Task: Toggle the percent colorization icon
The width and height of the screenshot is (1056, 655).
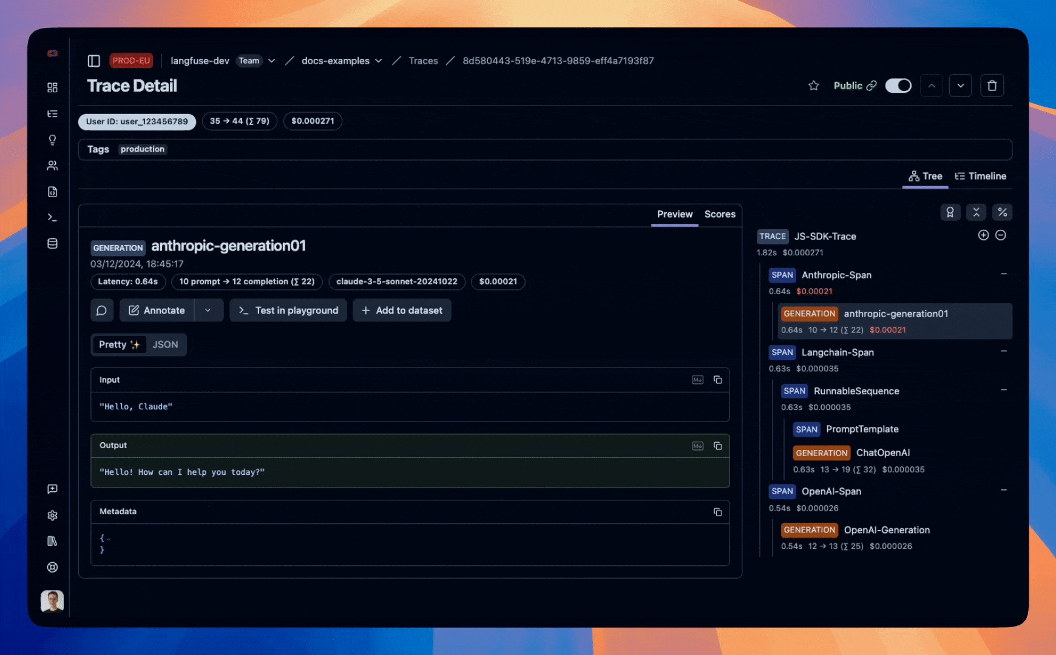Action: tap(1003, 212)
